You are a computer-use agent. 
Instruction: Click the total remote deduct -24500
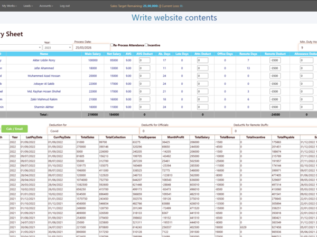[x=275, y=114]
